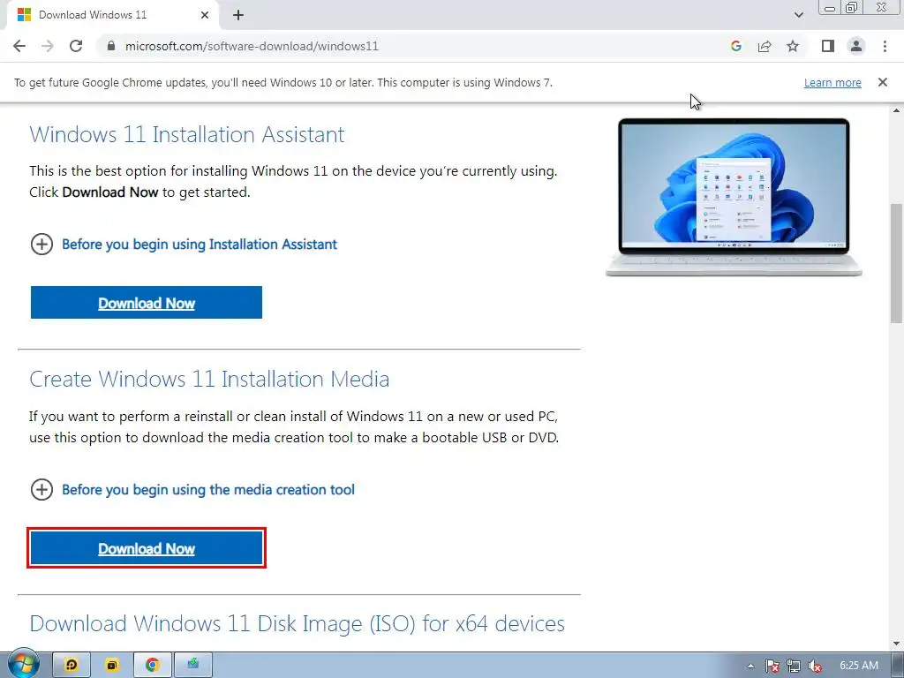The height and width of the screenshot is (678, 904).
Task: Click the share page icon
Action: click(x=765, y=46)
